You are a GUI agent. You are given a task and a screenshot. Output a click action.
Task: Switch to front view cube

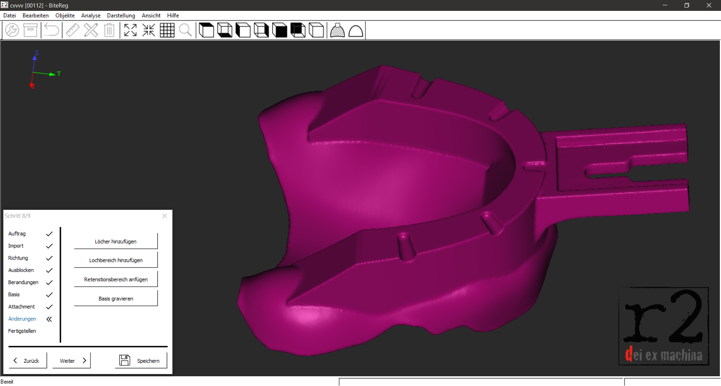click(x=280, y=30)
